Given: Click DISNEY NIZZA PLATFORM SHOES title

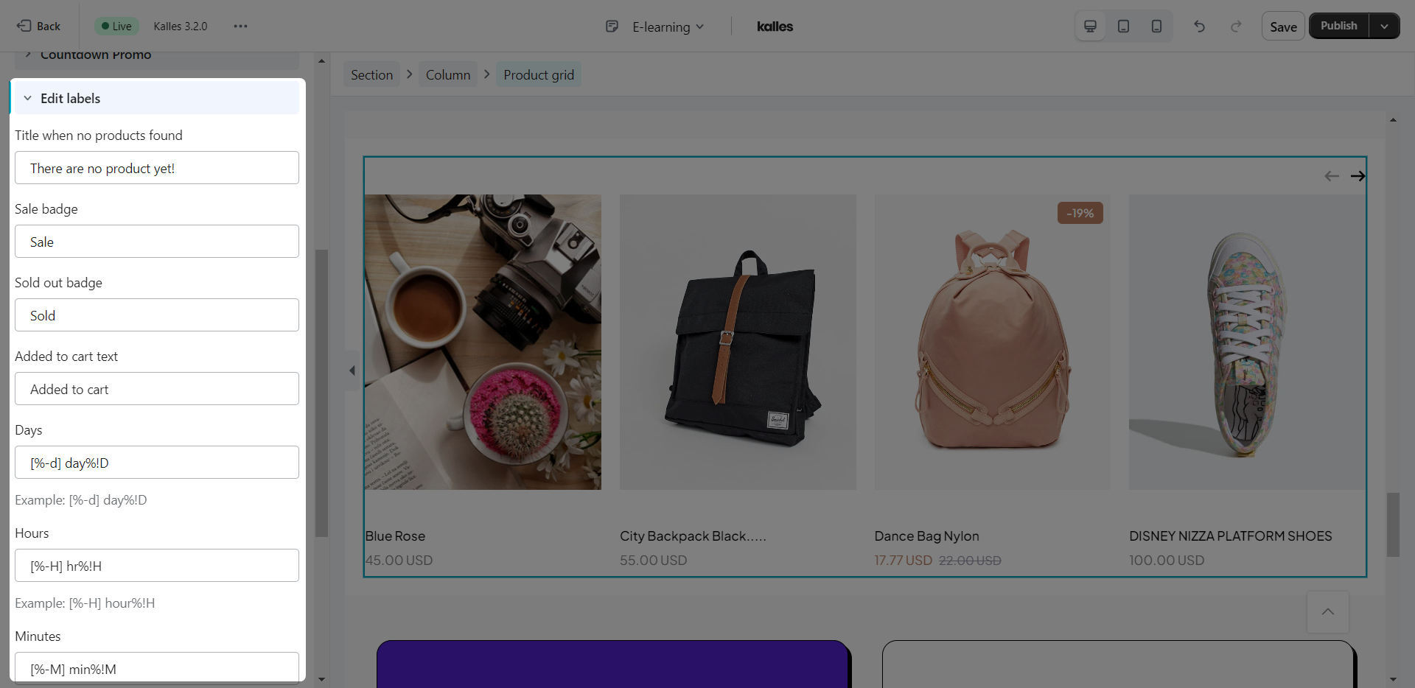Looking at the screenshot, I should pos(1230,536).
